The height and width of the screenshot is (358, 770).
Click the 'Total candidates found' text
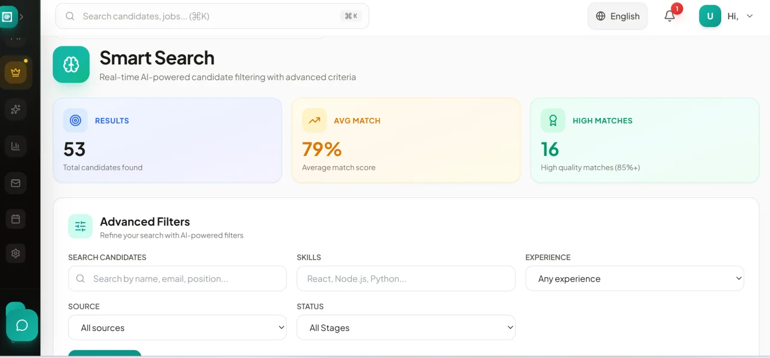[x=103, y=167]
